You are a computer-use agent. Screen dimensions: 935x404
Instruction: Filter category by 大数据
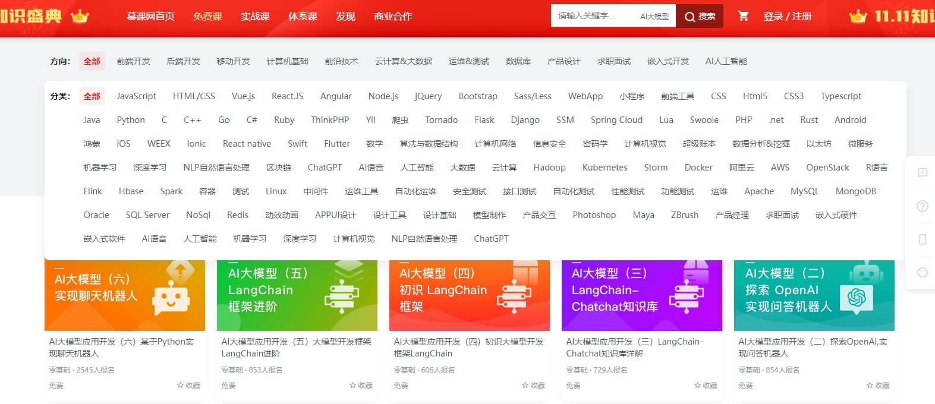462,168
